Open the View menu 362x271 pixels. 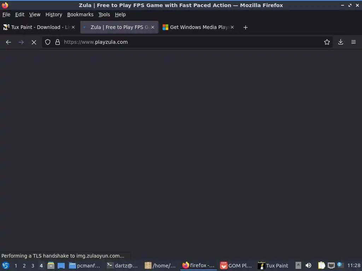(x=35, y=14)
